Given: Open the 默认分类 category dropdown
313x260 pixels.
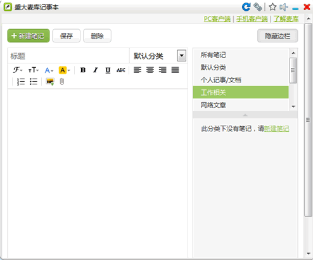Looking at the screenshot, I should 182,56.
